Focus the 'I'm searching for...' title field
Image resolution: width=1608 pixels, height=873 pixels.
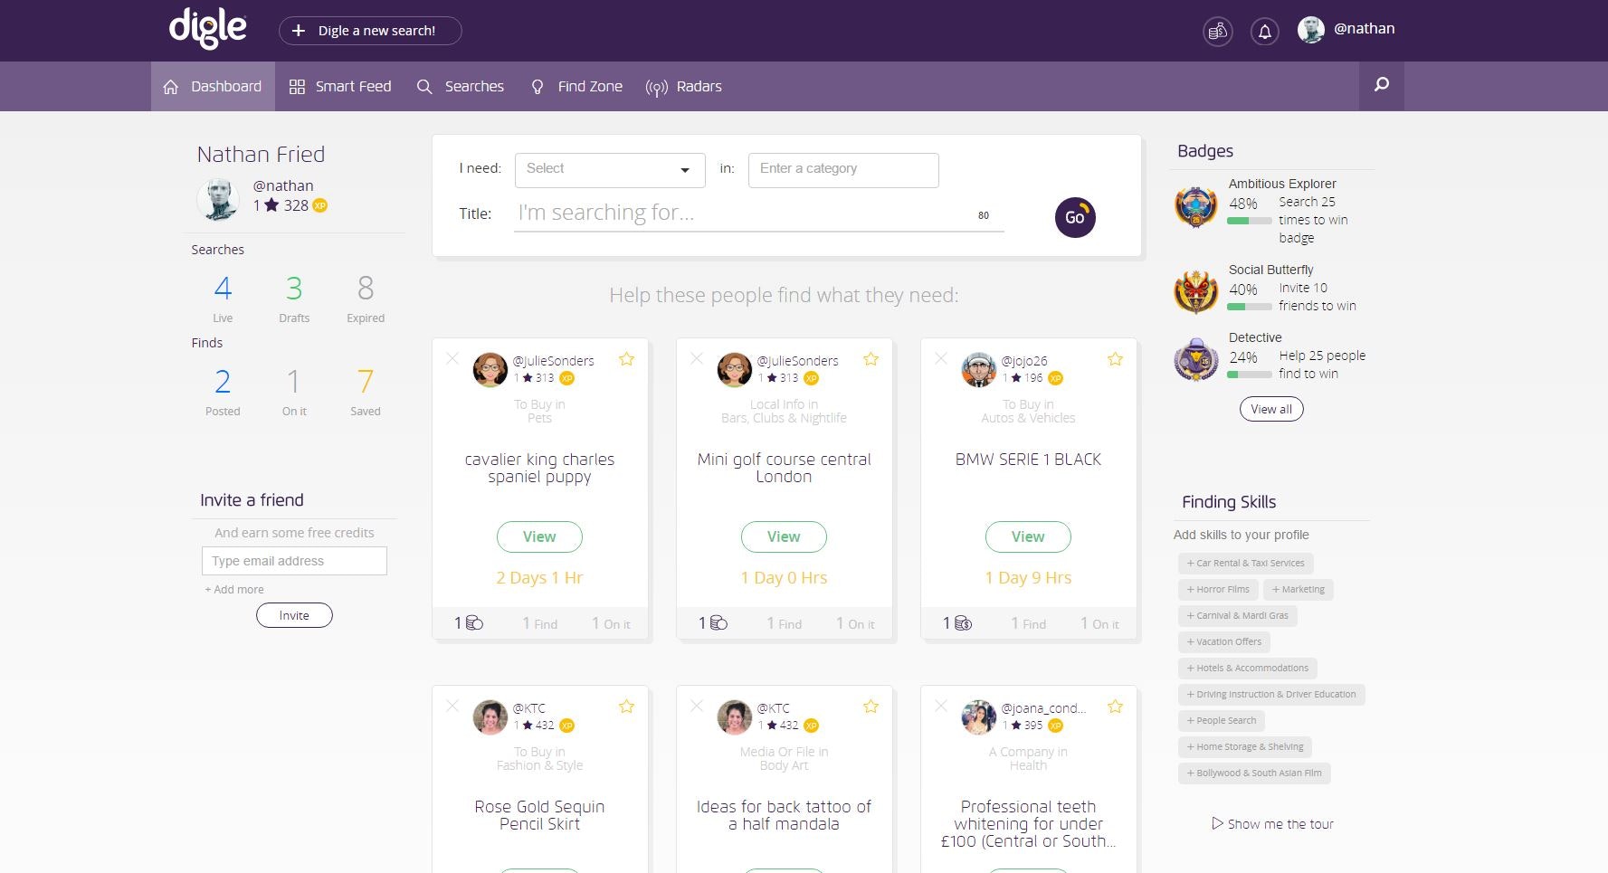tap(758, 214)
